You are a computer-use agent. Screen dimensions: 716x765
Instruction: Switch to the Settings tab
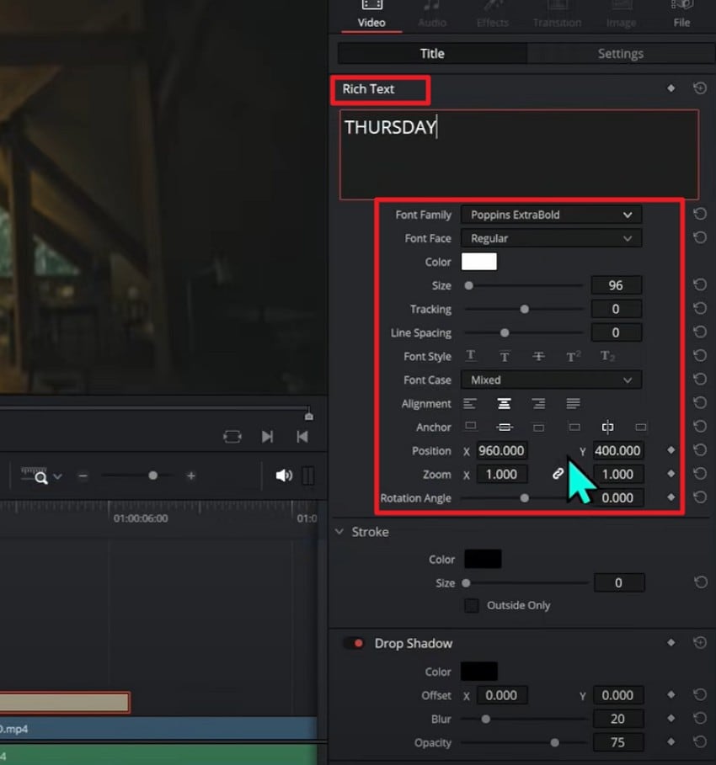pos(620,53)
